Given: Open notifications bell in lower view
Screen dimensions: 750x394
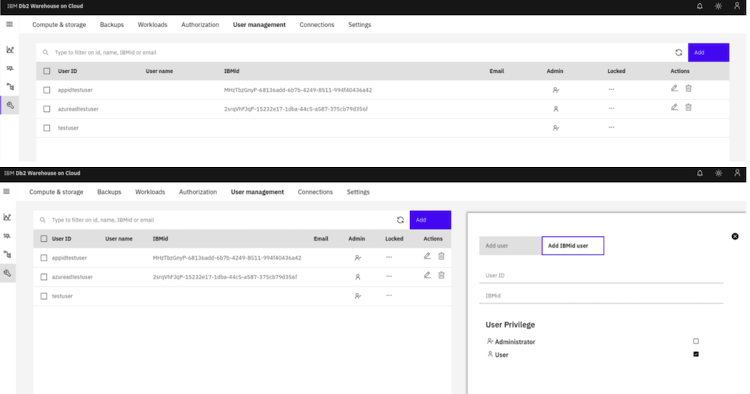Looking at the screenshot, I should click(x=700, y=173).
